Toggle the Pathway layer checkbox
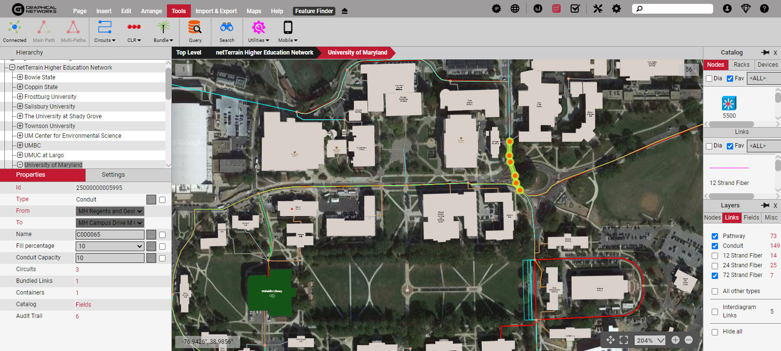Viewport: 781px width, 351px height. click(715, 236)
